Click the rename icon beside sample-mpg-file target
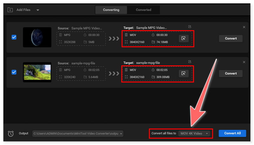 click(190, 62)
